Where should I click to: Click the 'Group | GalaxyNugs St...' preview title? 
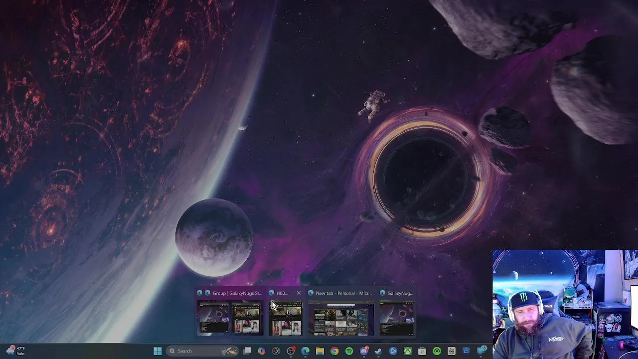click(x=237, y=293)
